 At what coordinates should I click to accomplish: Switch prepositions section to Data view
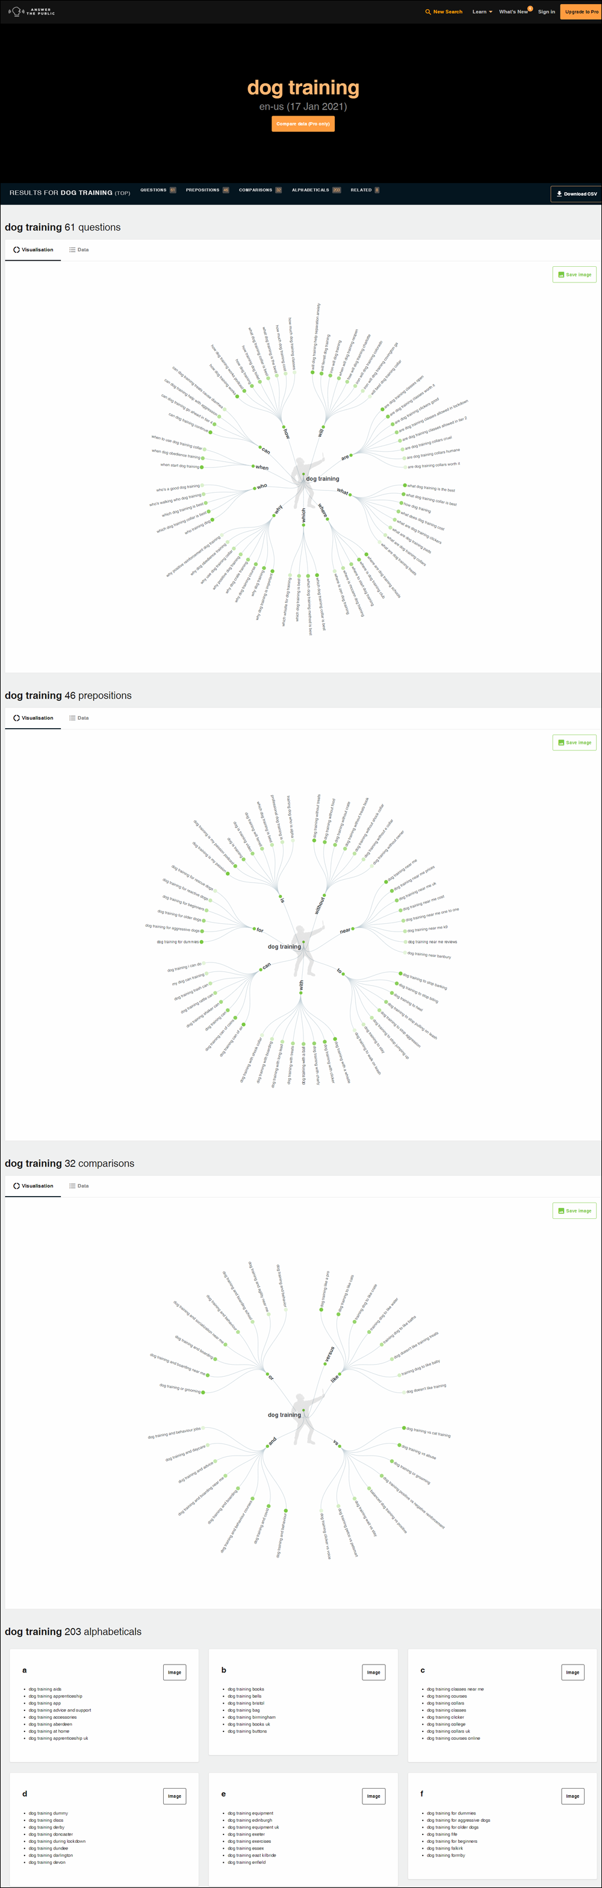point(78,717)
